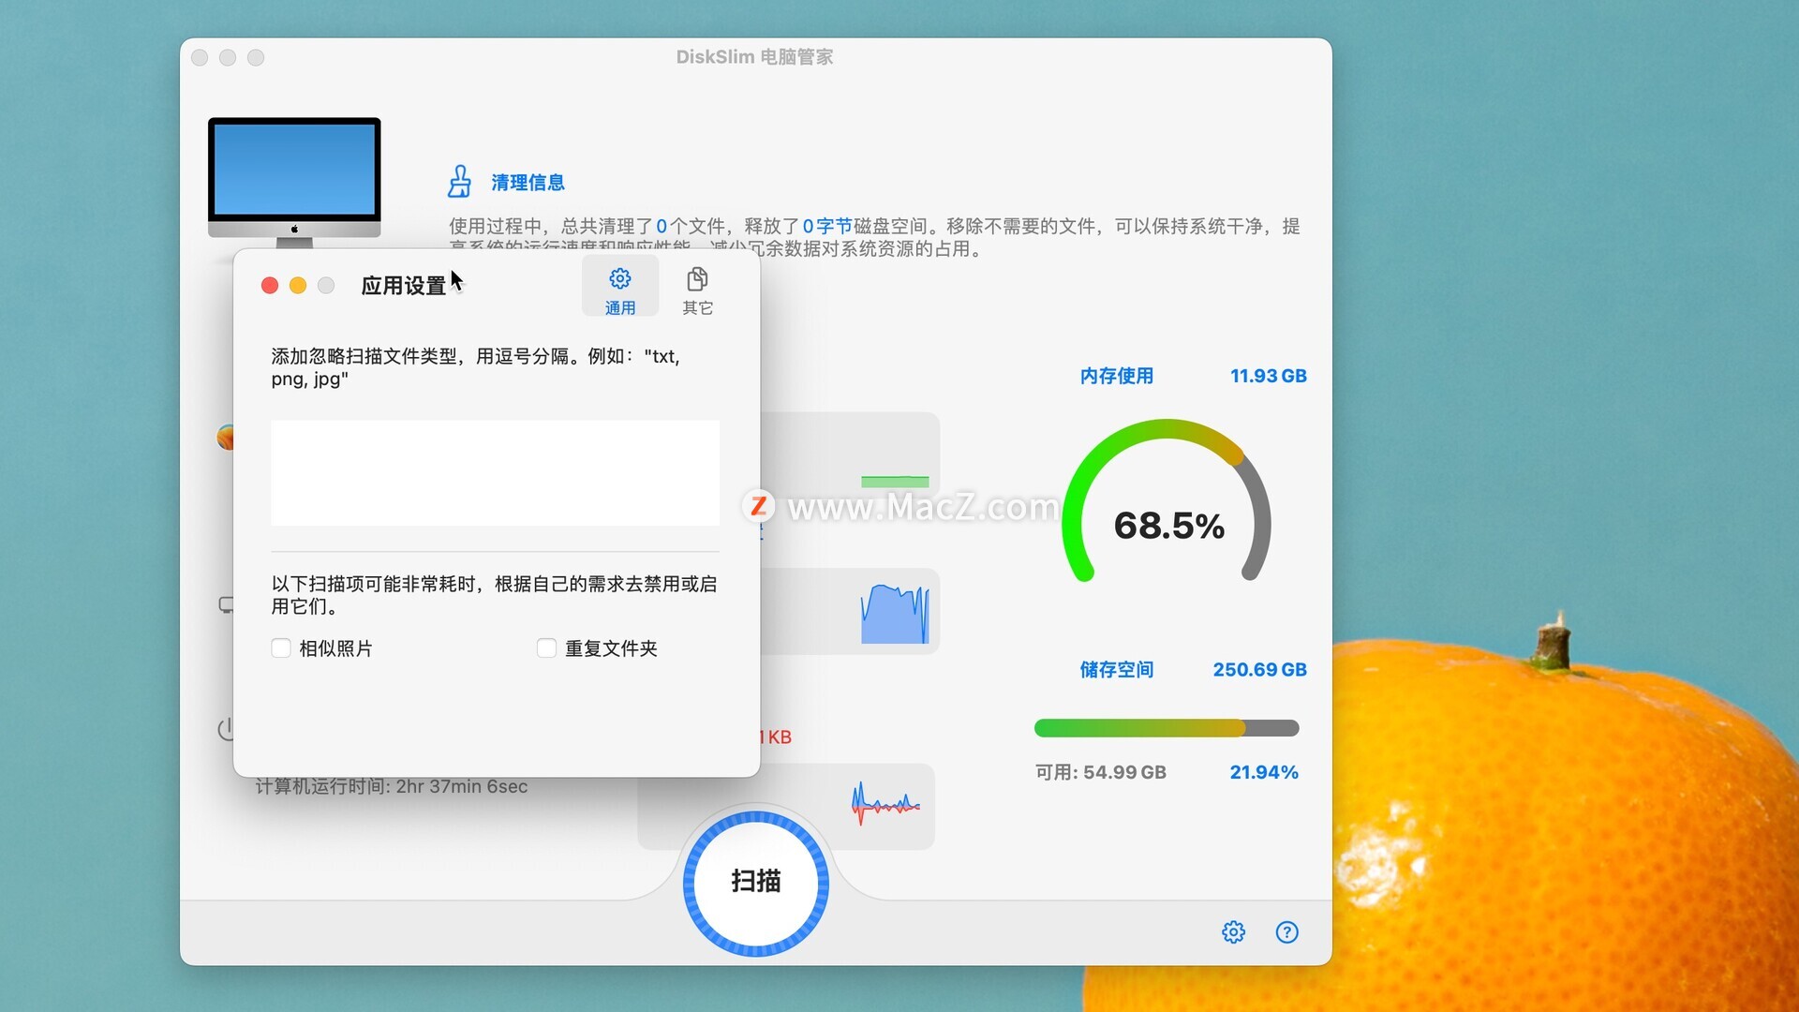Select the 可用: 54.99 GB text

tap(1100, 772)
